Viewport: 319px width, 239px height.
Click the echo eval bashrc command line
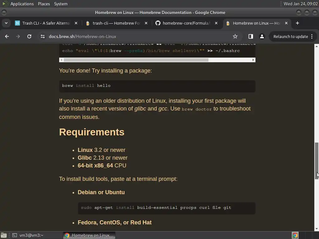[151, 51]
